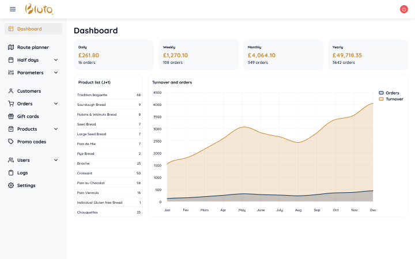
Task: Open the Customers page
Action: 33,91
